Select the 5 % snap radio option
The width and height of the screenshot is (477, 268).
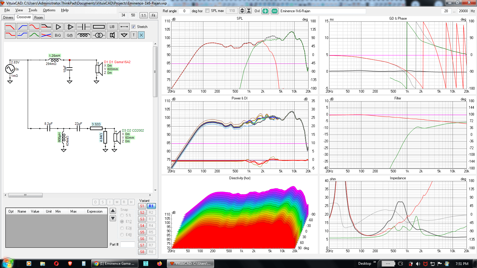click(x=122, y=215)
